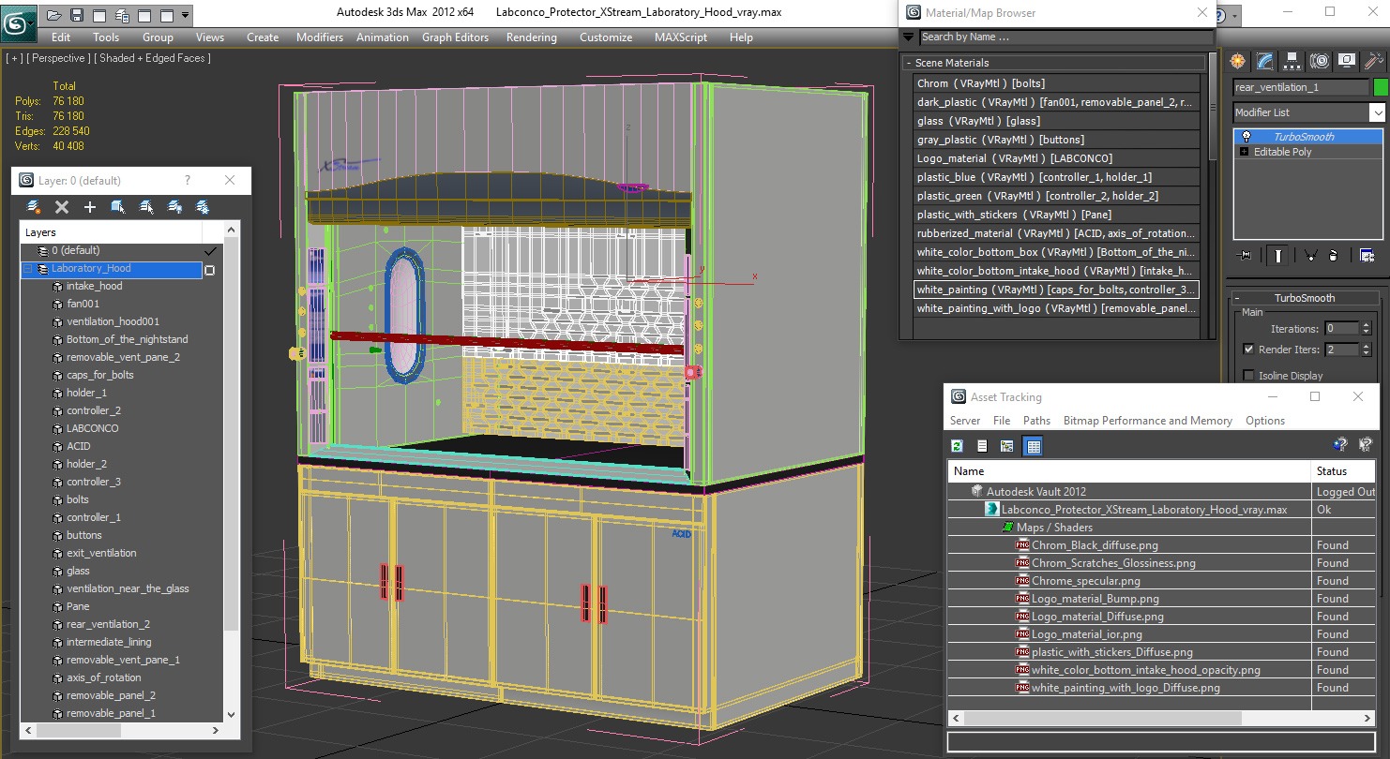The height and width of the screenshot is (759, 1390).
Task: Open the MAXScript menu
Action: pos(681,37)
